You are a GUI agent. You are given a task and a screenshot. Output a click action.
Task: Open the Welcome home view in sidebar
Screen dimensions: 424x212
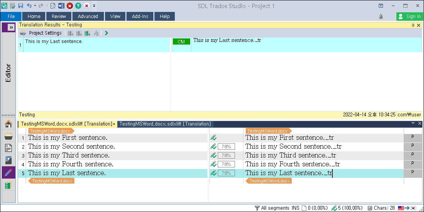(x=9, y=124)
